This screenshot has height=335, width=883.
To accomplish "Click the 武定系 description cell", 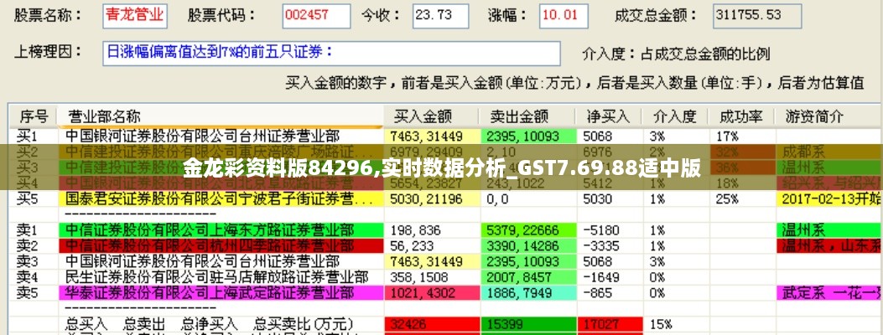I will (x=829, y=293).
